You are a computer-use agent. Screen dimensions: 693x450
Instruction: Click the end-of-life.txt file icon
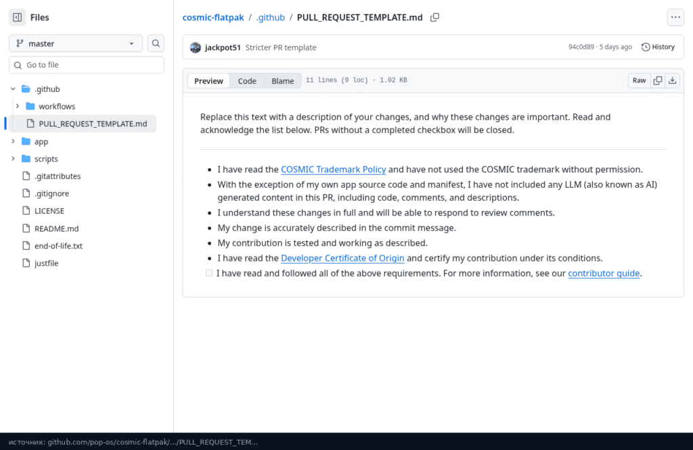pyautogui.click(x=26, y=246)
